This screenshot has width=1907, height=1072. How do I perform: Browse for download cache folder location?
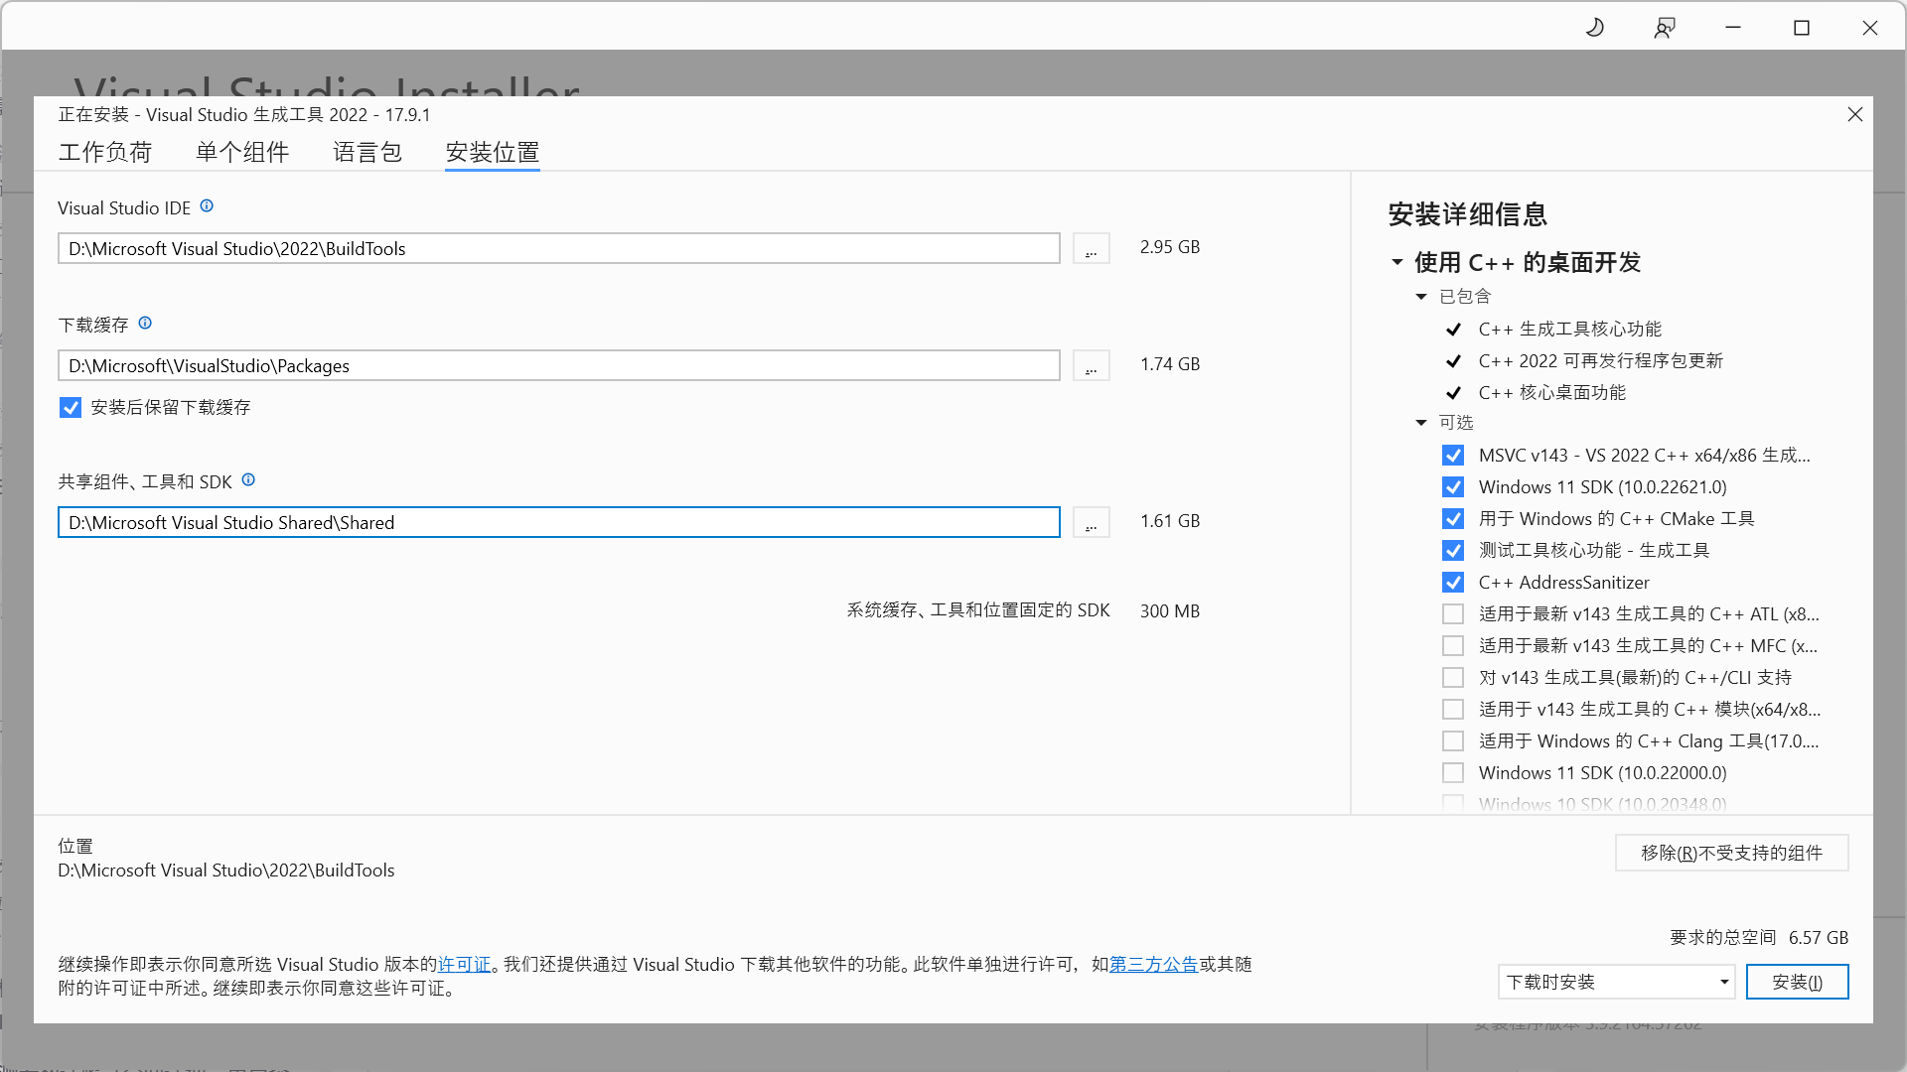coord(1091,366)
